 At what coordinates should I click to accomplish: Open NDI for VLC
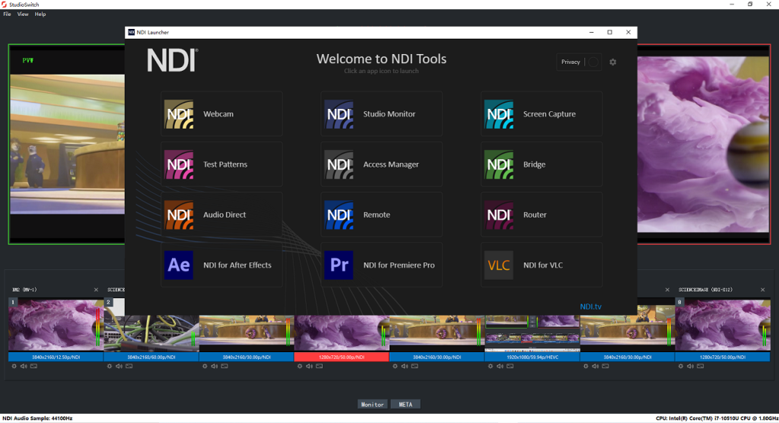click(542, 265)
